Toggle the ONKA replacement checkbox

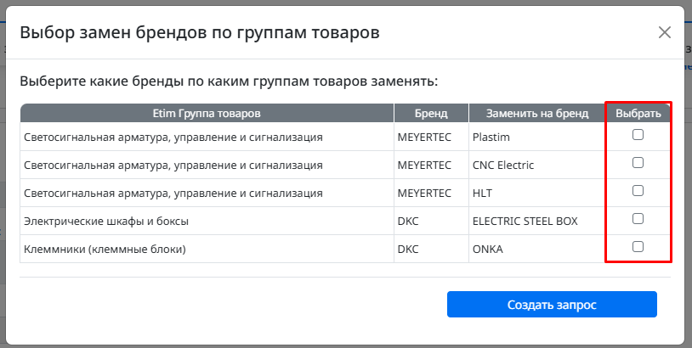click(x=638, y=247)
